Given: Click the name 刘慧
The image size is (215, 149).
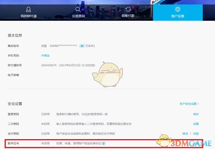Looking at the screenshot, I should click(x=44, y=46).
